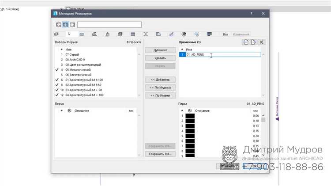
Task: Show only the left project panel layout
Action: click(58, 25)
